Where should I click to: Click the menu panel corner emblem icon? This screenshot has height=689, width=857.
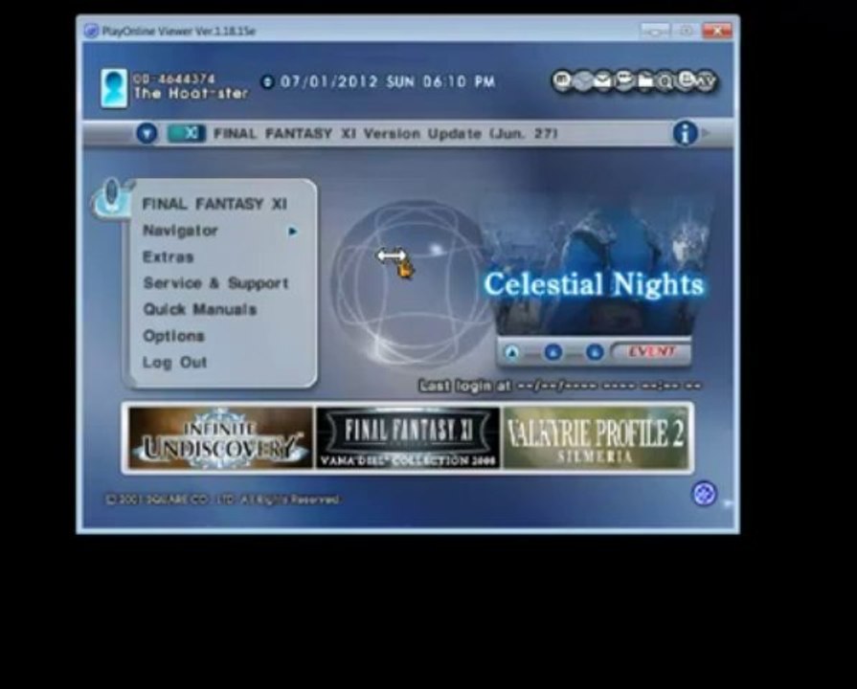coord(112,197)
